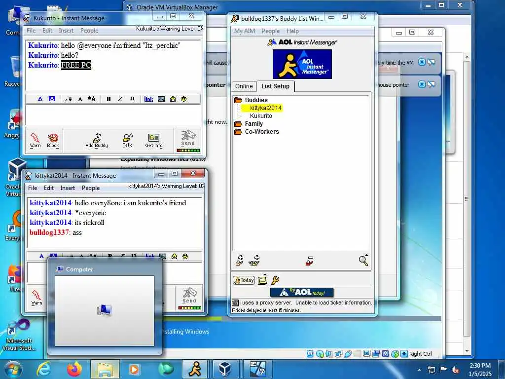Screen dimensions: 505x379
Task: Enlarge font size in the Kukurito toolbar
Action: 92,99
